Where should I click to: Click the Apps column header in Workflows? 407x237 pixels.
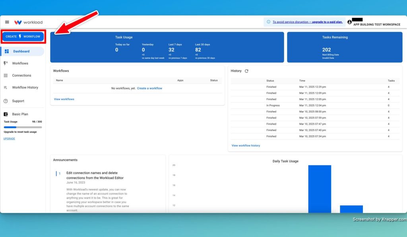click(x=180, y=80)
